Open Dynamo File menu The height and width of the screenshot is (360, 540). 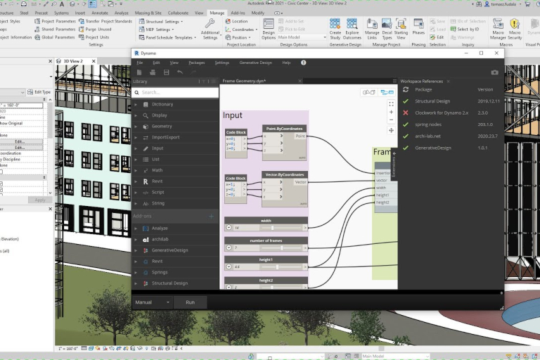(x=139, y=63)
